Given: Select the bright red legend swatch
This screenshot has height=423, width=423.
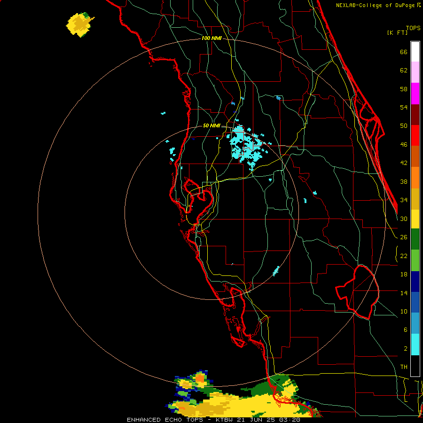Looking at the screenshot, I should tap(415, 135).
